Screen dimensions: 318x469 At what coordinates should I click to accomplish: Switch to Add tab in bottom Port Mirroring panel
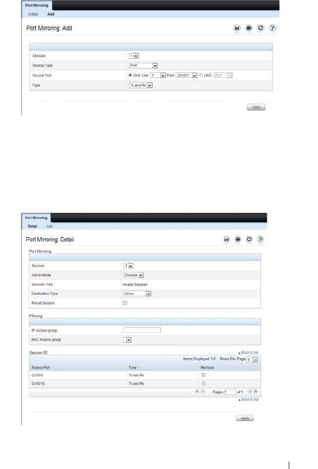tap(49, 227)
